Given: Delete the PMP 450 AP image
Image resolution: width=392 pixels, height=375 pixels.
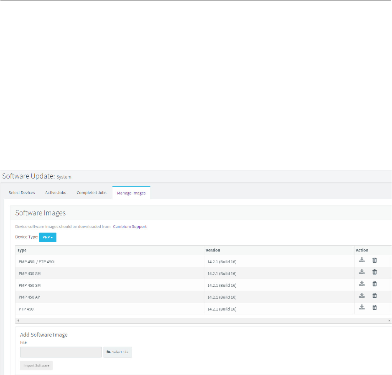Looking at the screenshot, I should coord(374,296).
